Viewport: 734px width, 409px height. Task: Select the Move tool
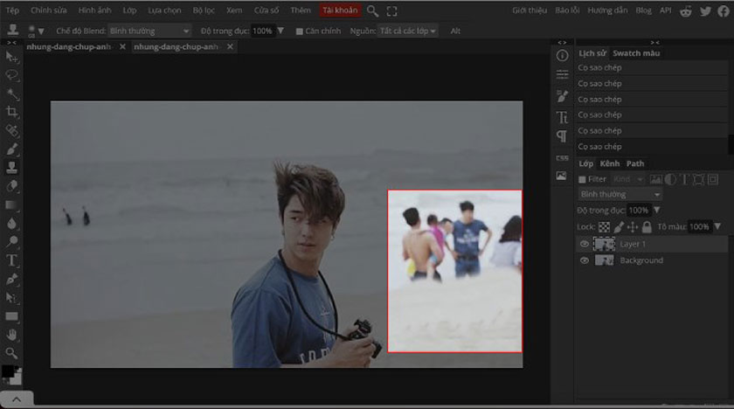(11, 57)
